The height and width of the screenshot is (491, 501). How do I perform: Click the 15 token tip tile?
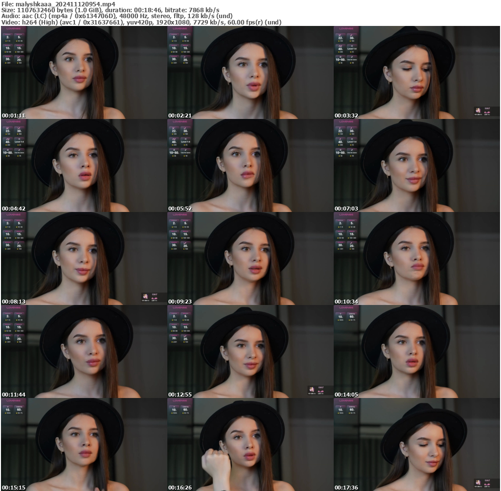(19, 48)
